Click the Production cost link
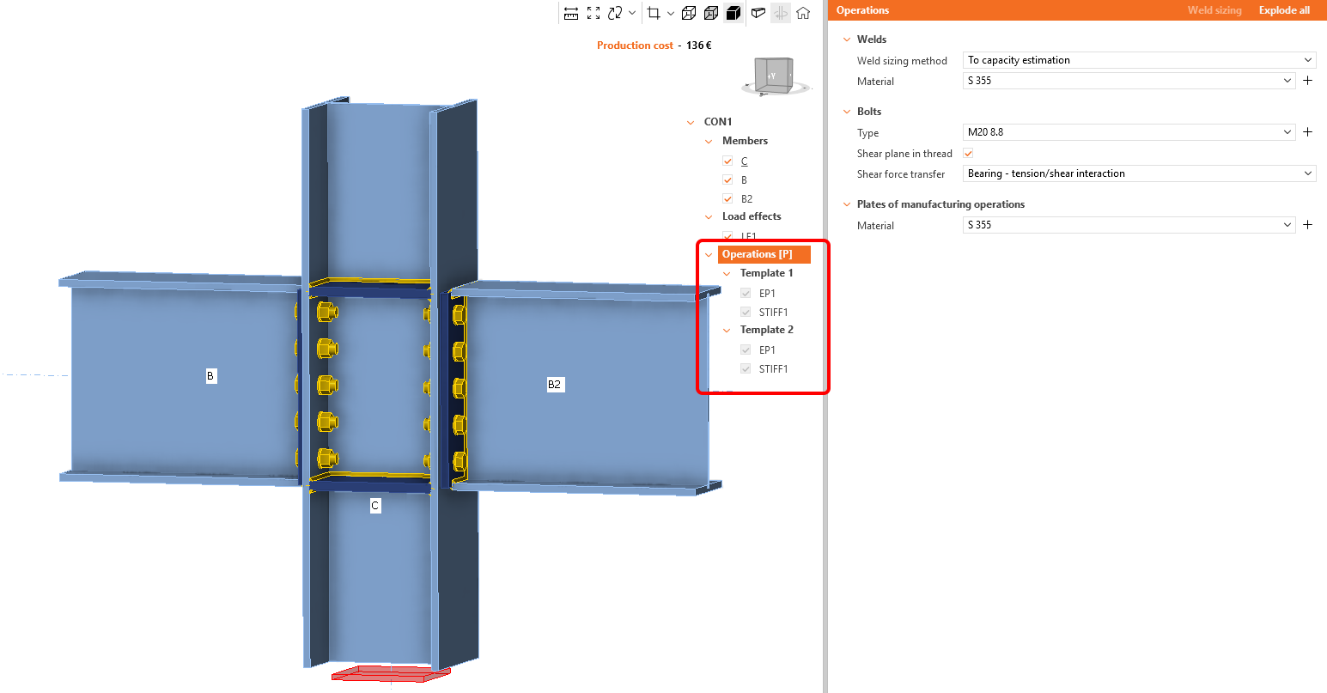The height and width of the screenshot is (693, 1327). 635,46
